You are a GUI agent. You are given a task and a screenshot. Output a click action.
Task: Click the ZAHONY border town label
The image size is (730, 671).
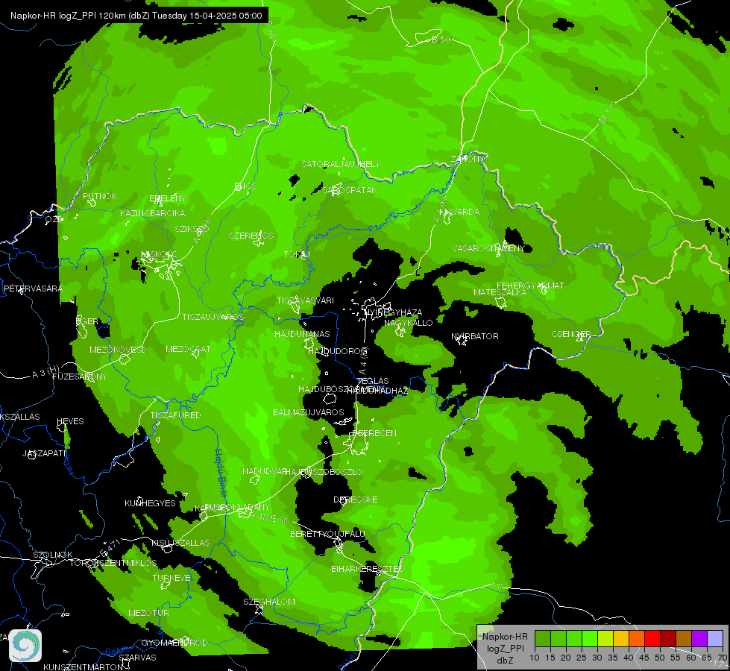[x=468, y=159]
